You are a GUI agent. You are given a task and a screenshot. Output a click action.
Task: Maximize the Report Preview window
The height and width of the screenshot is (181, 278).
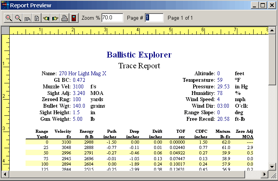click(263, 5)
